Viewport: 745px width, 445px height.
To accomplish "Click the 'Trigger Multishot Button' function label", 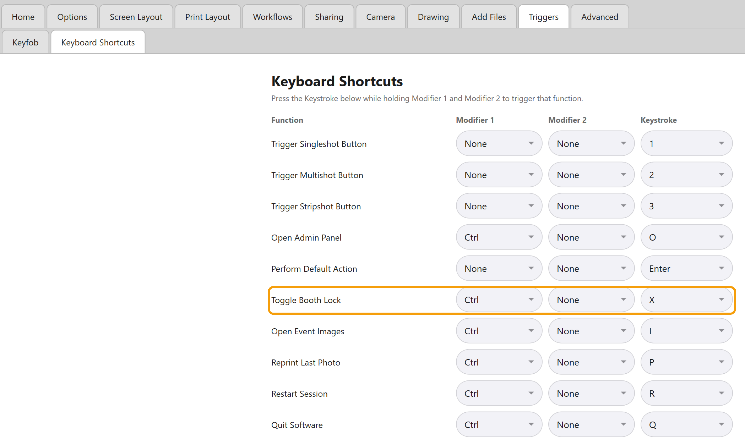I will pyautogui.click(x=317, y=175).
